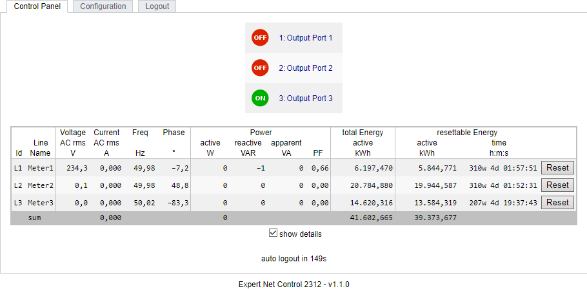The height and width of the screenshot is (289, 587).
Task: Select Meter3 time 207w 4d 19:37:43
Action: [x=503, y=203]
